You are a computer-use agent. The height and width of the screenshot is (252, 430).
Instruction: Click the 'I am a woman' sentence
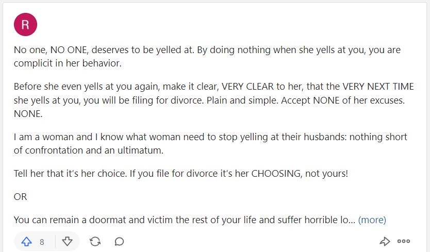[210, 137]
